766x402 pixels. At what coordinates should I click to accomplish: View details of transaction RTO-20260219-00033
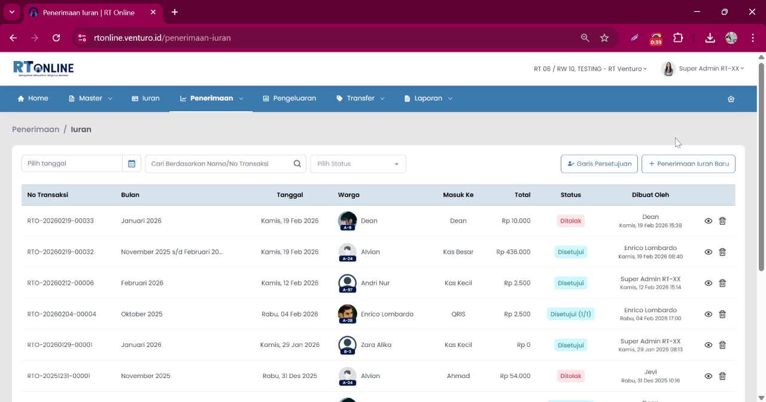708,221
